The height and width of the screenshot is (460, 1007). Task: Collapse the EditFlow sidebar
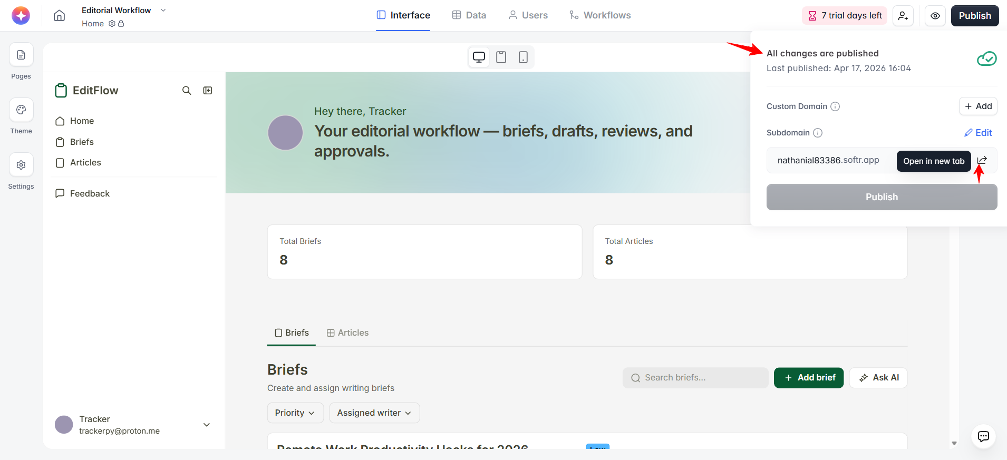tap(208, 91)
